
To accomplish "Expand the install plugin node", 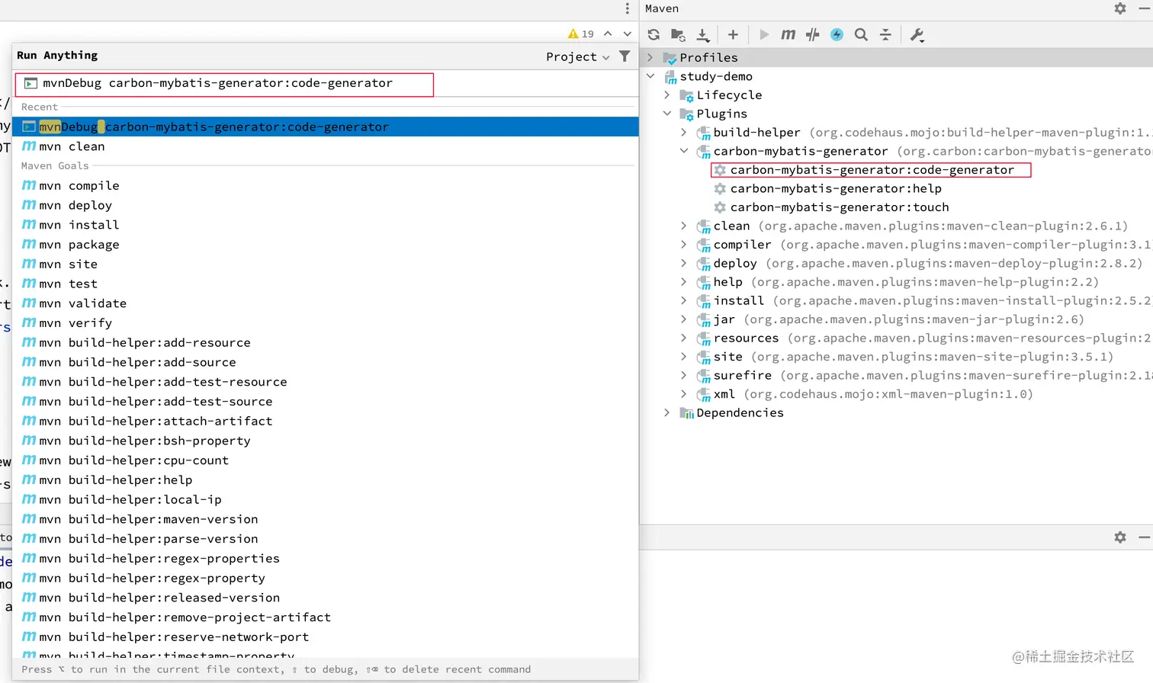I will pos(684,300).
